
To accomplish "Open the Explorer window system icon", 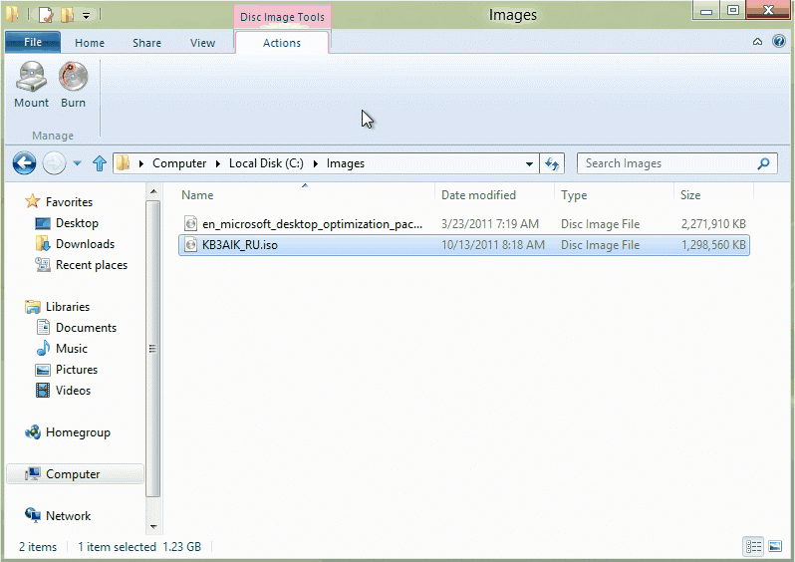I will [x=12, y=14].
